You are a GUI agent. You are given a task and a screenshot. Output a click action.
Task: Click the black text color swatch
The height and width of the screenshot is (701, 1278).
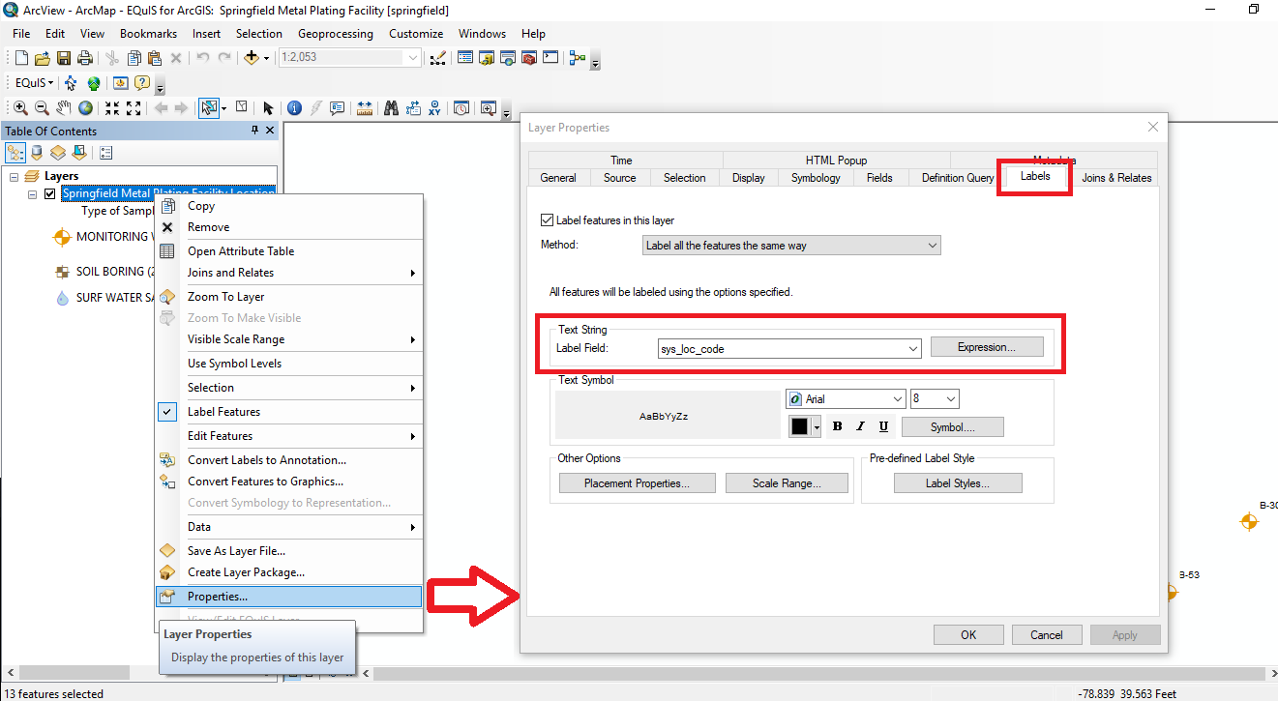[x=799, y=426]
